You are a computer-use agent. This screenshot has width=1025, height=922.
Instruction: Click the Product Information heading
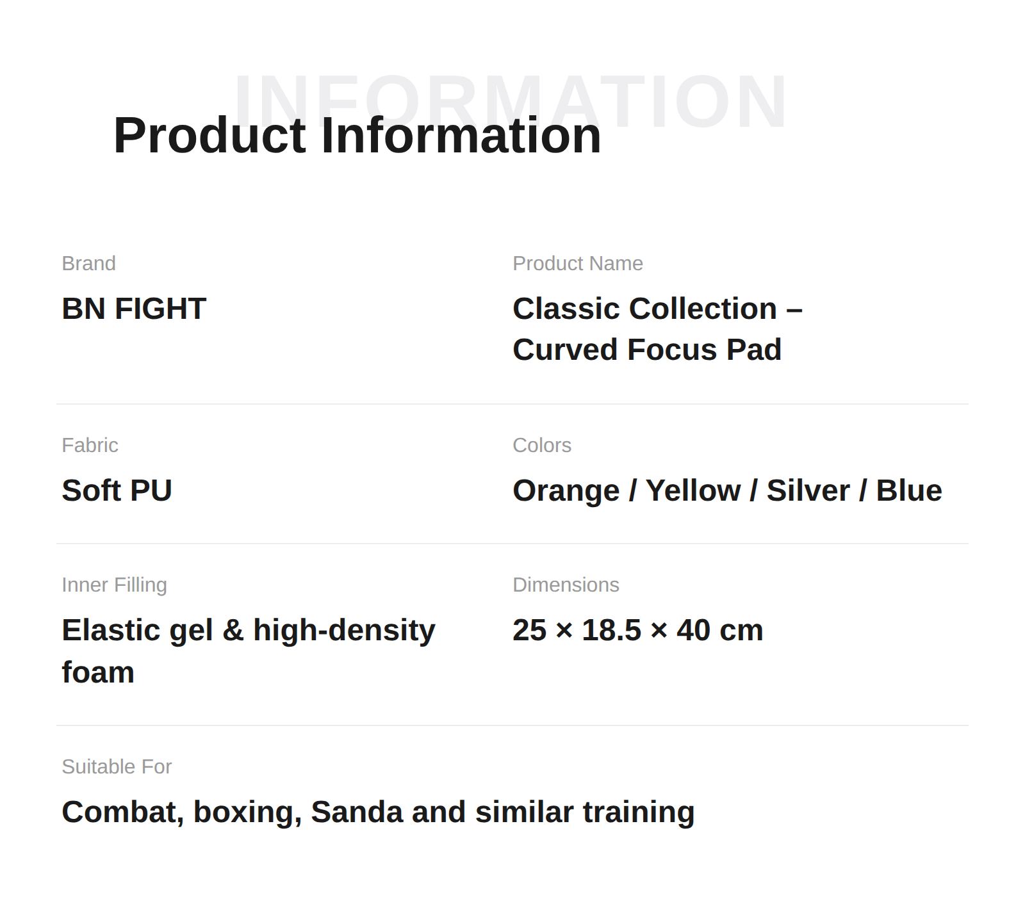[357, 135]
